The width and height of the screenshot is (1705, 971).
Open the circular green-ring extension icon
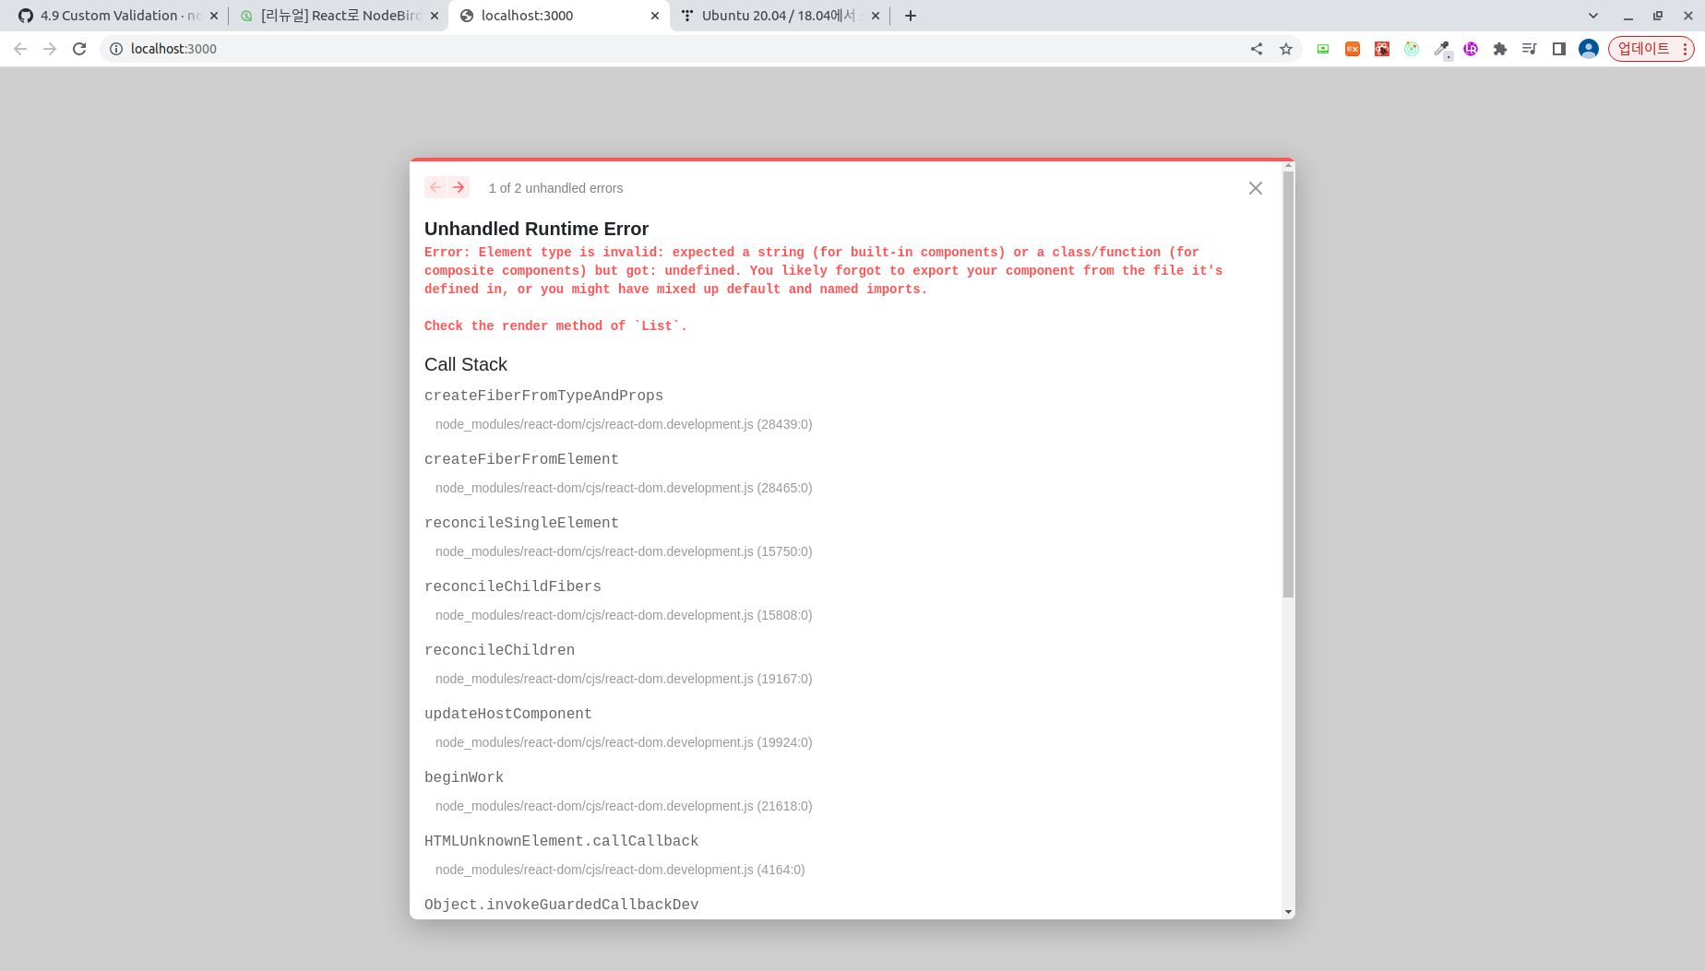[1412, 49]
